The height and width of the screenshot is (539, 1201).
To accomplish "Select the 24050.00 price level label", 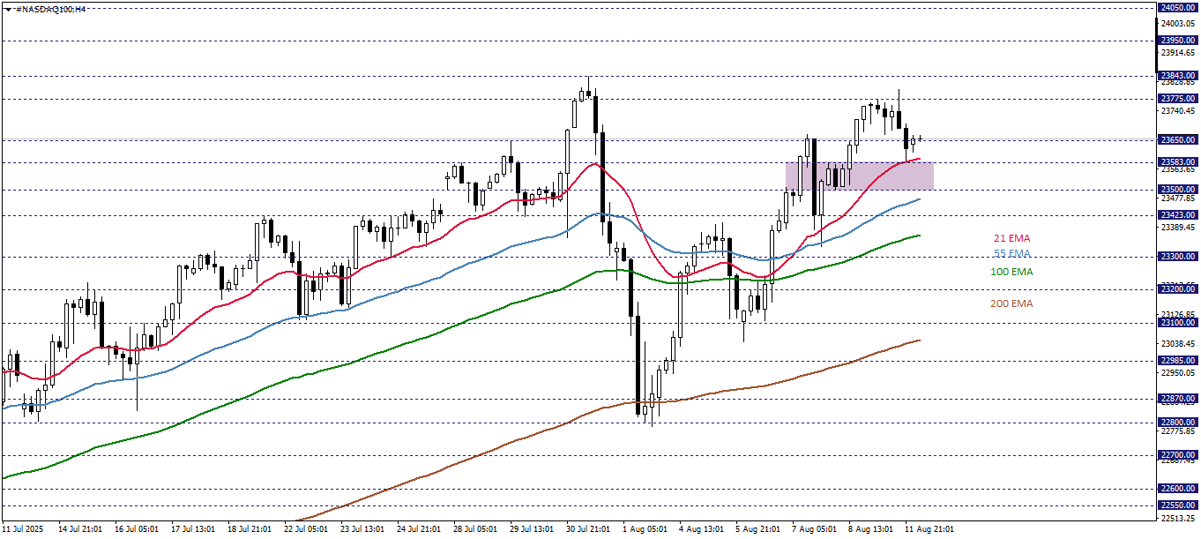I will [1178, 7].
